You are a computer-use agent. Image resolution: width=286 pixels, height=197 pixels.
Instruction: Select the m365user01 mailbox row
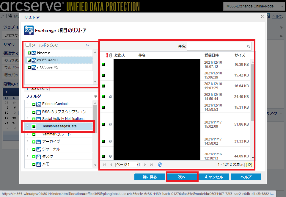59,60
